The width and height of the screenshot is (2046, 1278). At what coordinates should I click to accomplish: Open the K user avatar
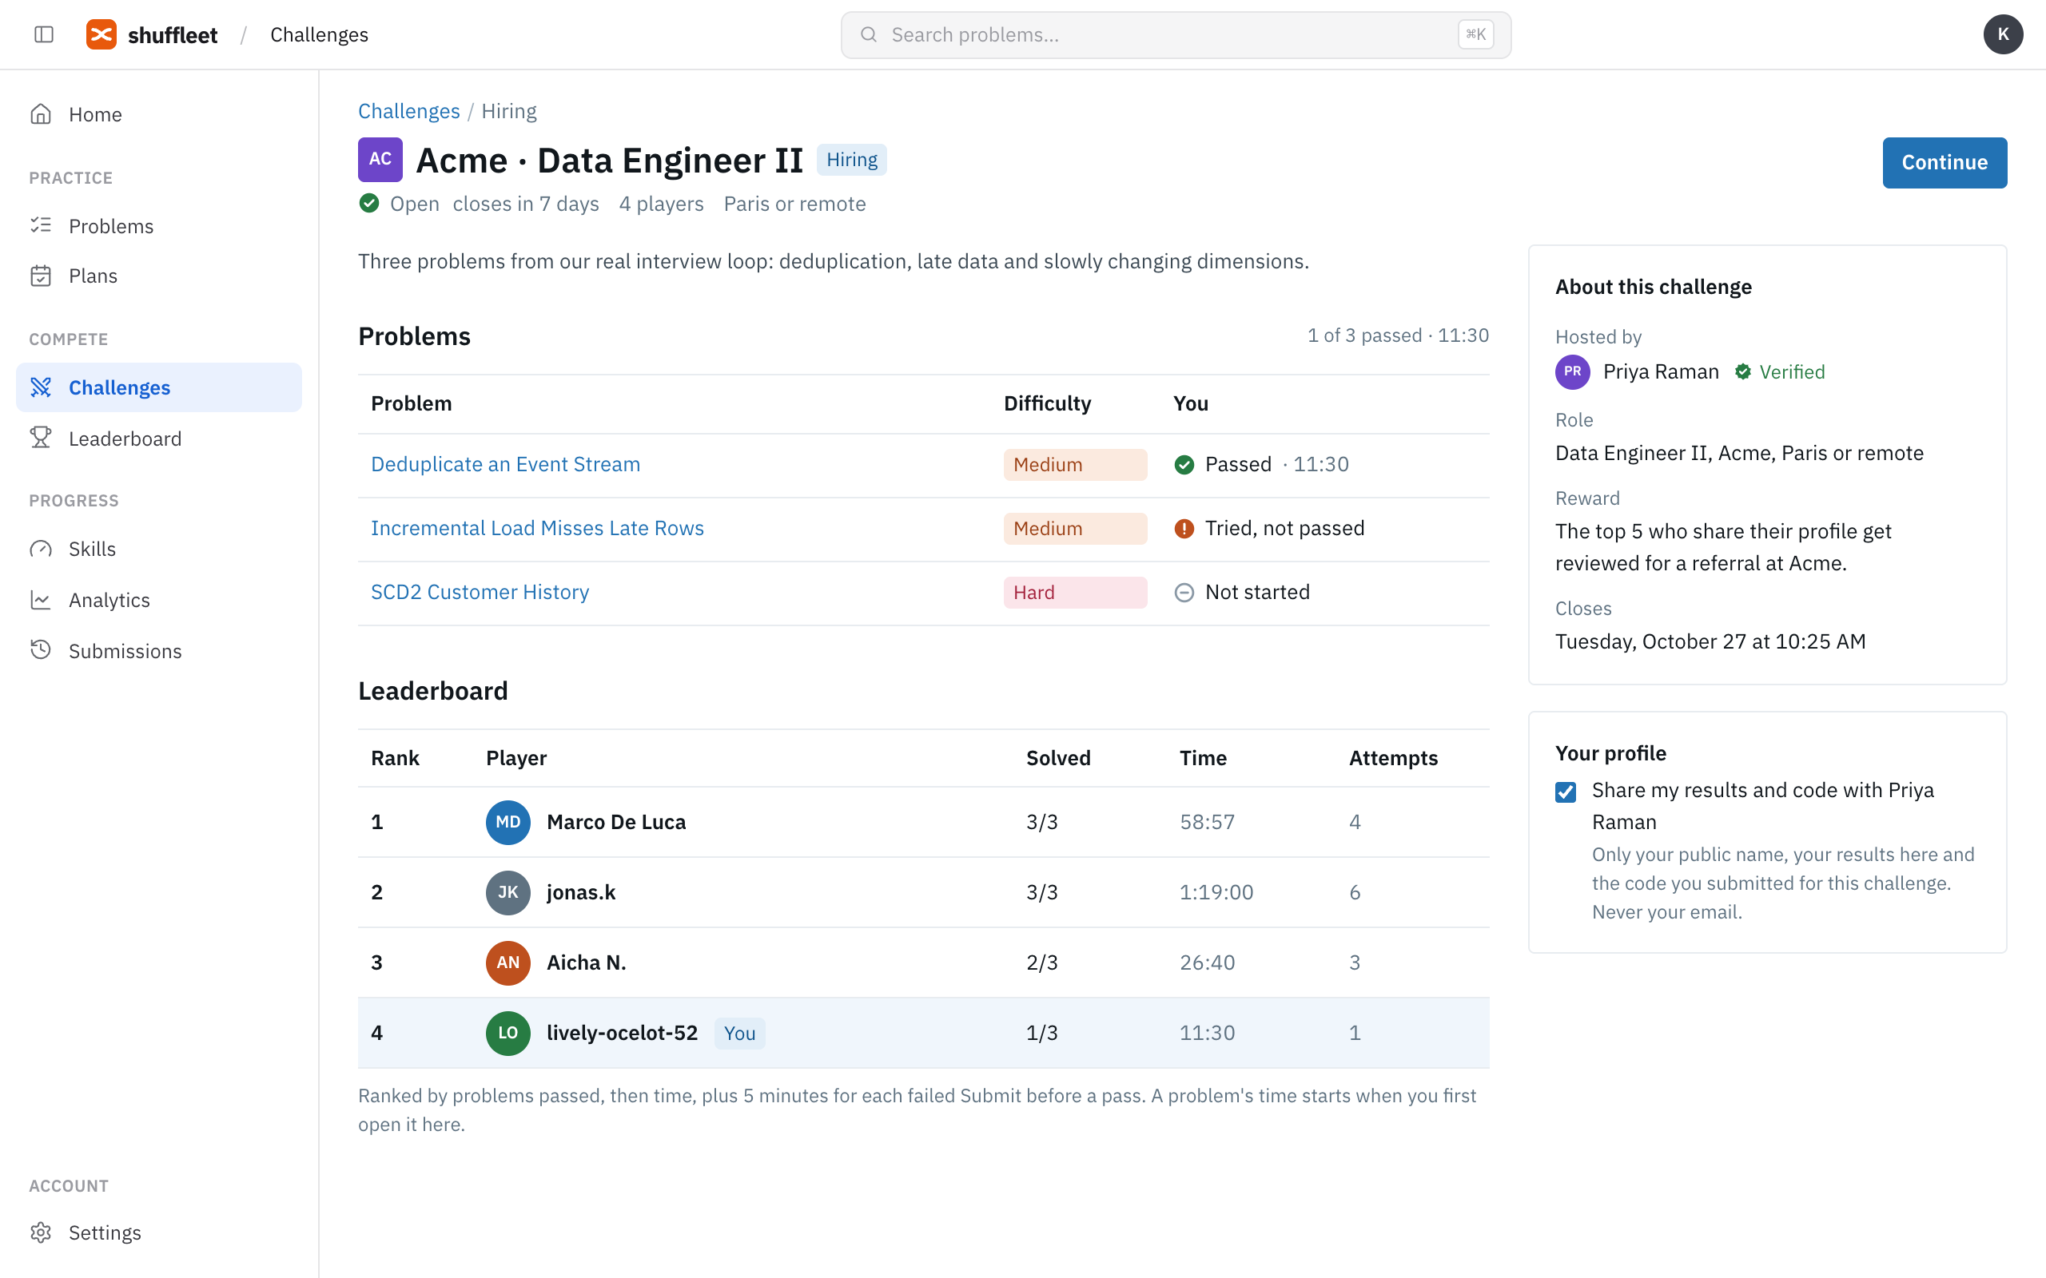pos(2003,34)
